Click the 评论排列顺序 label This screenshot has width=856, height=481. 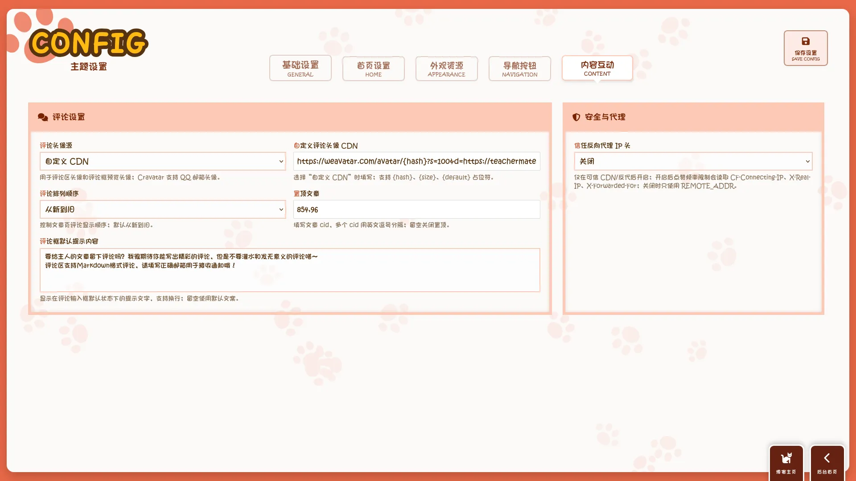pos(59,194)
